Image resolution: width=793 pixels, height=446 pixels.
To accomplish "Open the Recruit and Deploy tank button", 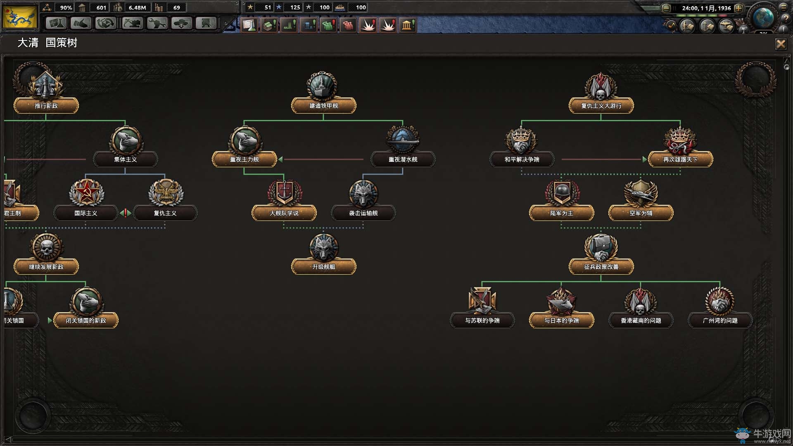I will pyautogui.click(x=182, y=24).
